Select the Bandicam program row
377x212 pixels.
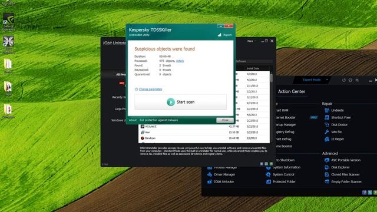coord(204,138)
